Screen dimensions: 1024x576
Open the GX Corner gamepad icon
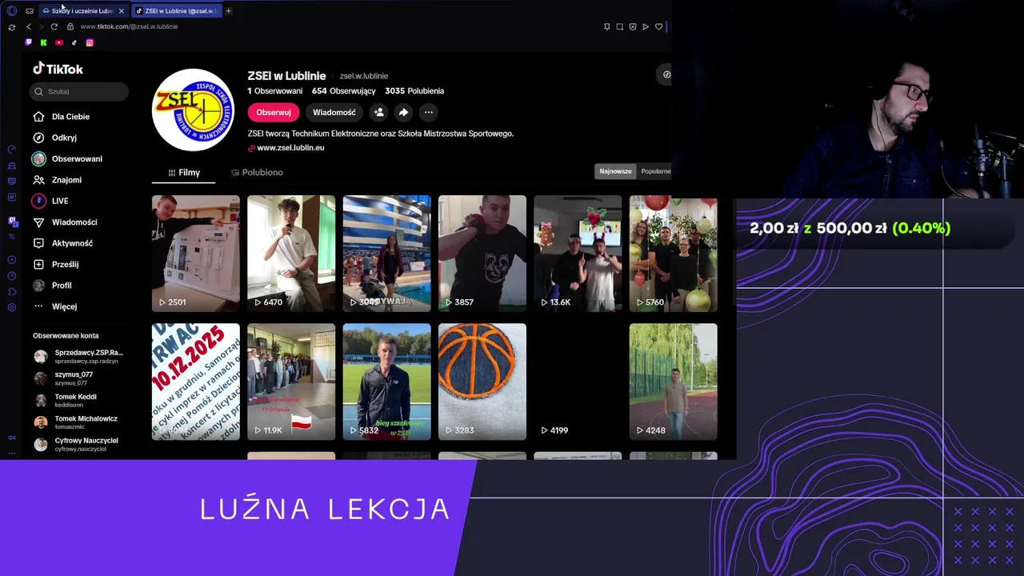[x=30, y=11]
